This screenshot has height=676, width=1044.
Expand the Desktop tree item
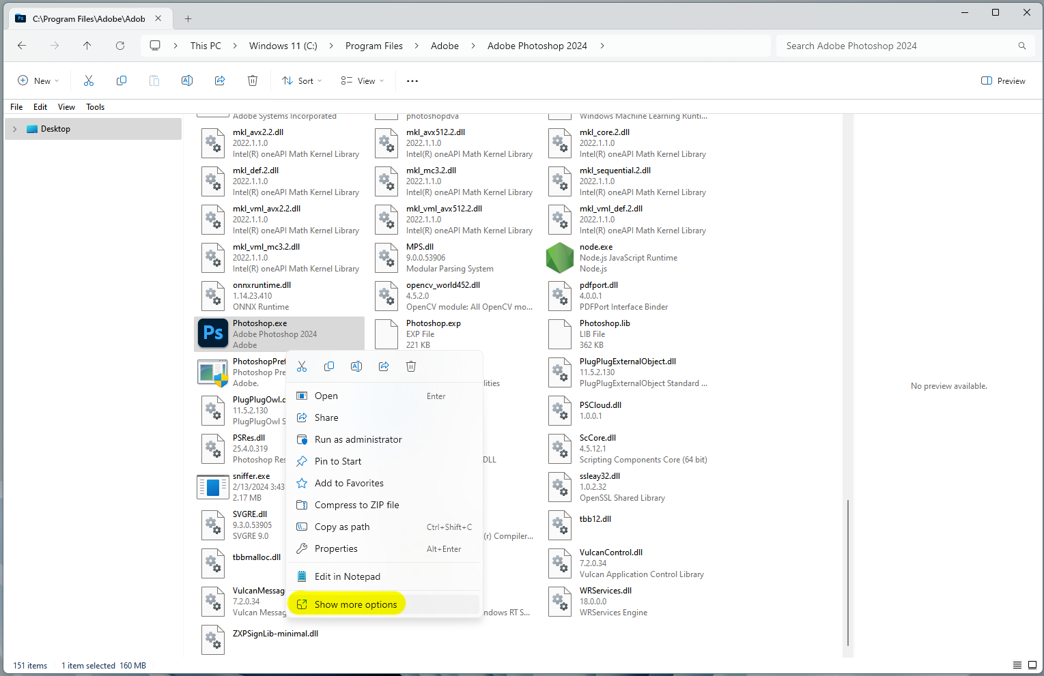[x=14, y=128]
